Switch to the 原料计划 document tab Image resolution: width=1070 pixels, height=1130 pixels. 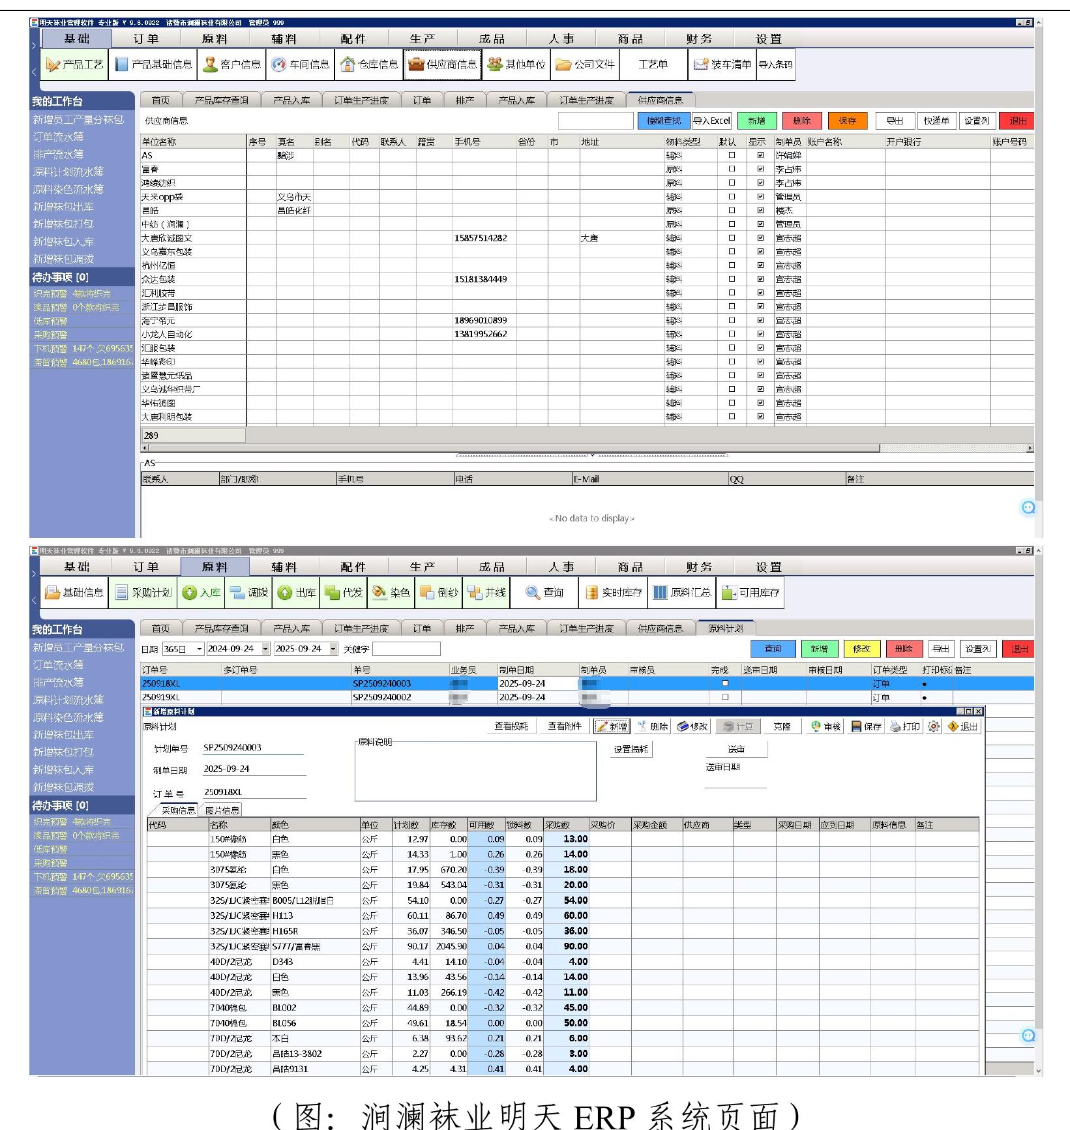pyautogui.click(x=725, y=628)
